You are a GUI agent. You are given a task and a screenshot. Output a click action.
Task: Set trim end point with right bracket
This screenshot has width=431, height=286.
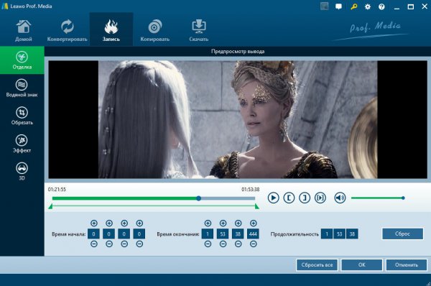(x=305, y=198)
